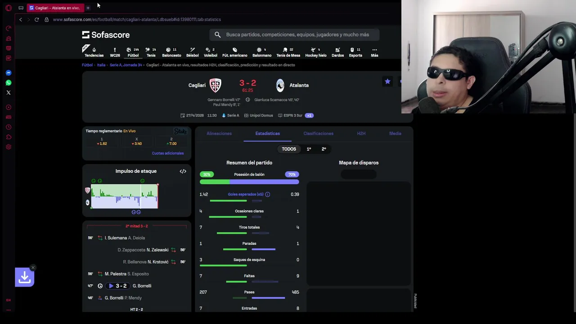Go to Balonmano category
The width and height of the screenshot is (576, 324).
[262, 52]
